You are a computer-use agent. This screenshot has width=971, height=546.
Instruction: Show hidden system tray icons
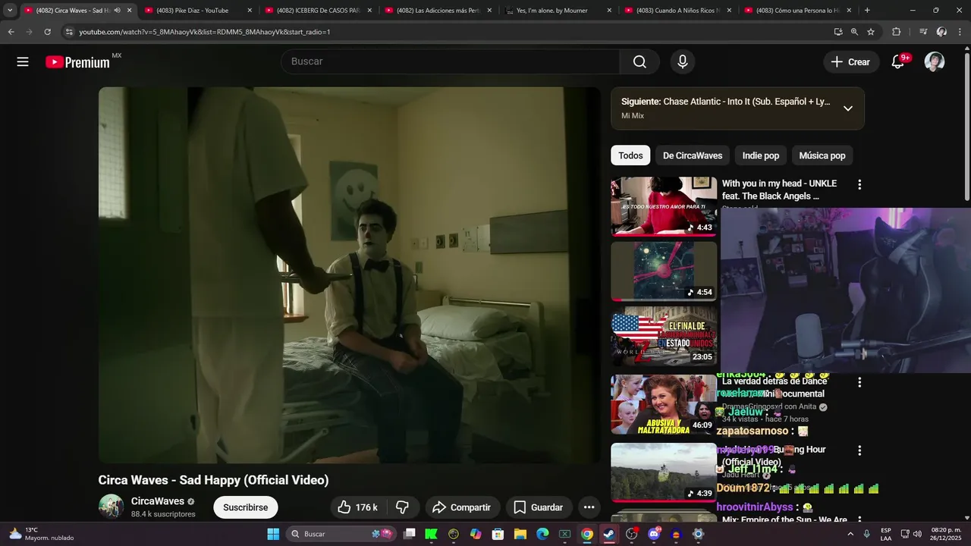(852, 534)
